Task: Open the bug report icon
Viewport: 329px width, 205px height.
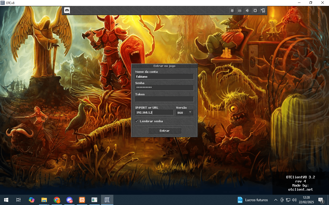Action: [x=232, y=11]
